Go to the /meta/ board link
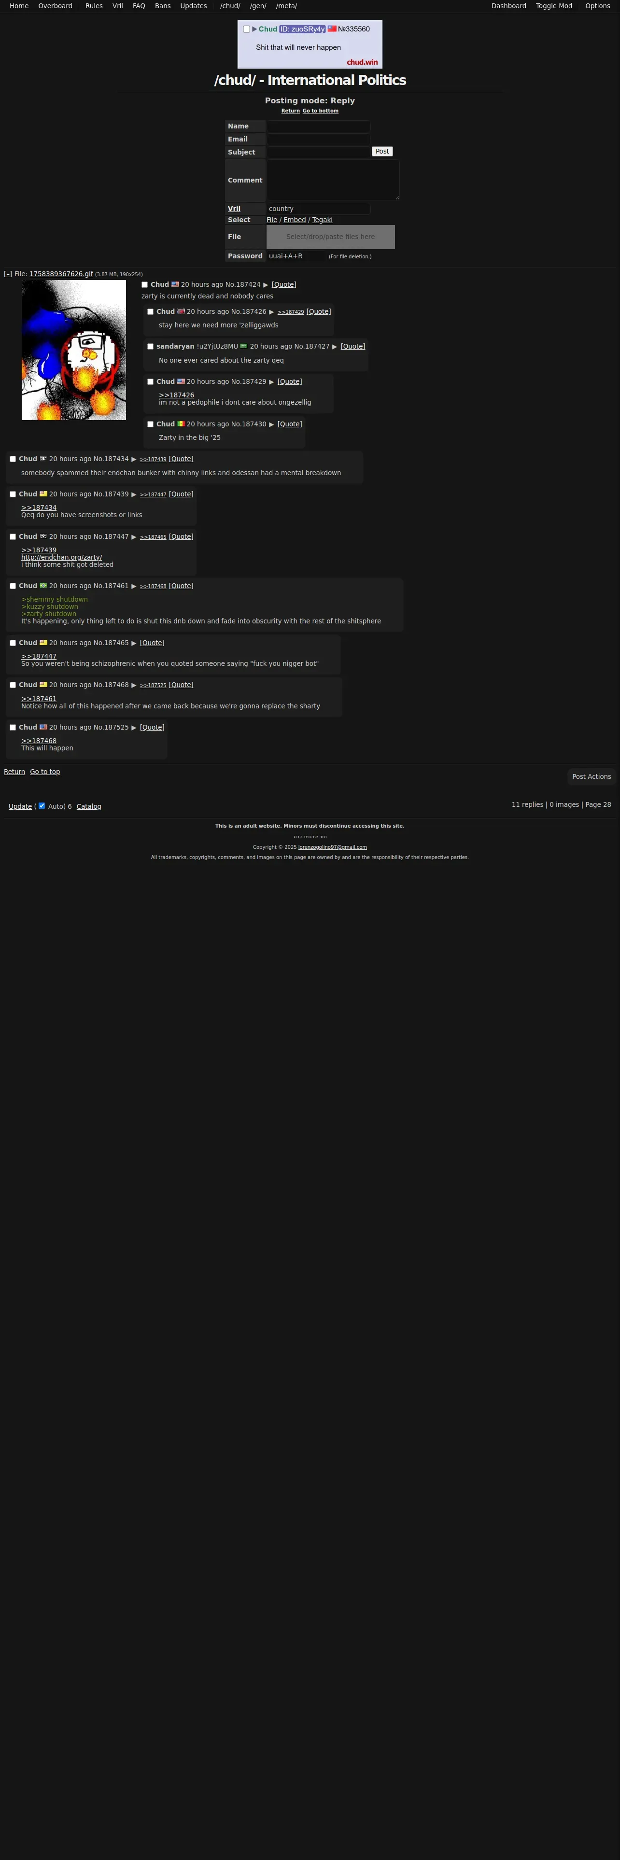The height and width of the screenshot is (1860, 620). (286, 6)
